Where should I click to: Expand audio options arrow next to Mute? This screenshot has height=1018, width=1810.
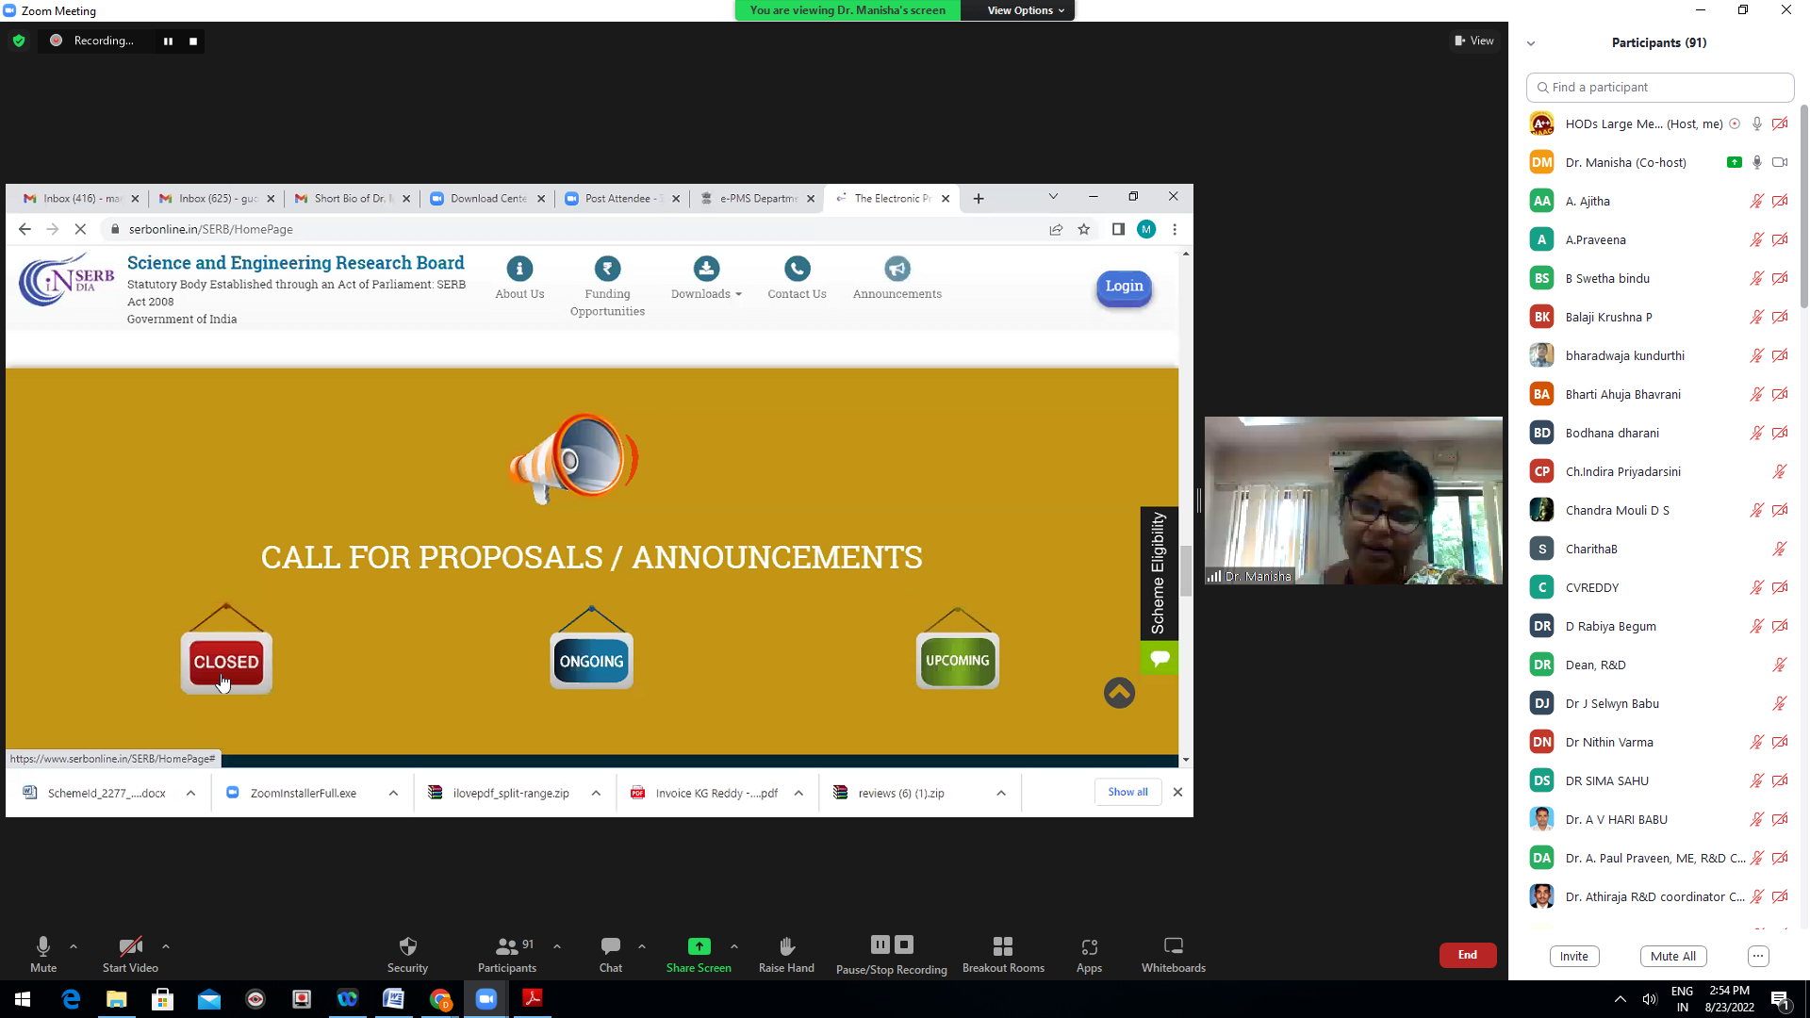click(x=74, y=946)
